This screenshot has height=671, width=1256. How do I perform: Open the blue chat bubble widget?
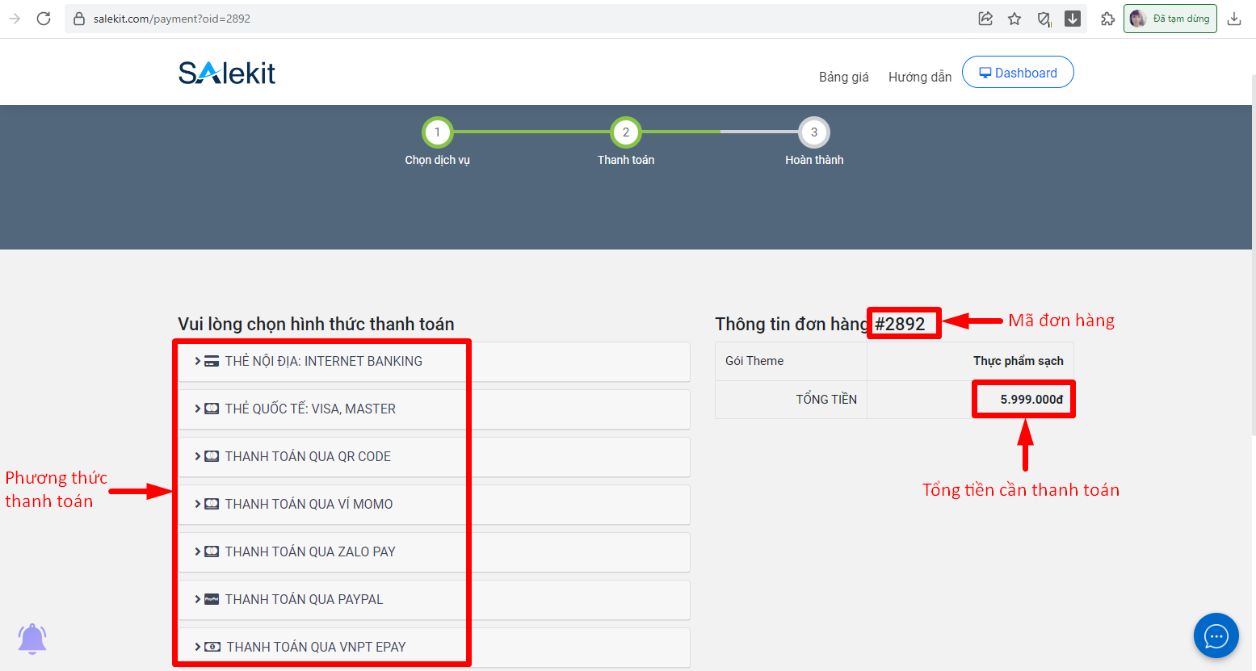(x=1216, y=635)
